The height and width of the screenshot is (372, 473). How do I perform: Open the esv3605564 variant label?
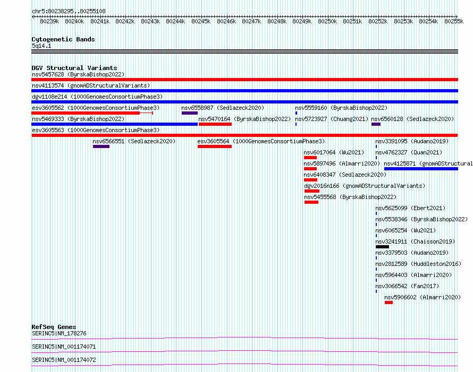tap(261, 141)
